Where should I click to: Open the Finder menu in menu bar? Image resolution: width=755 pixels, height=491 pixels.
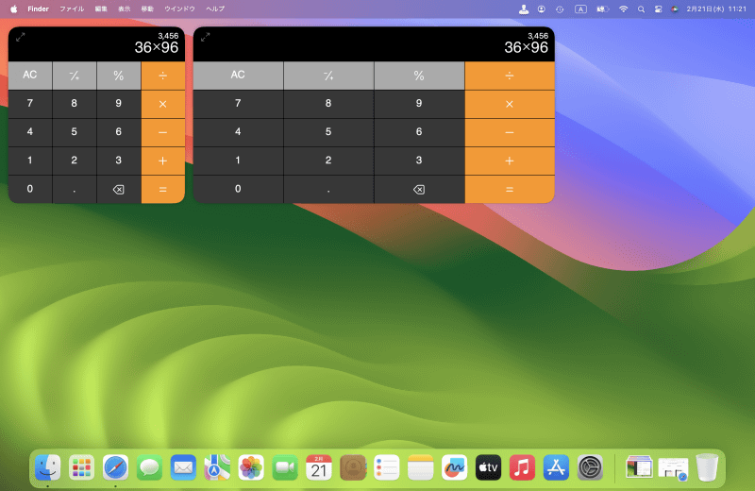[38, 8]
